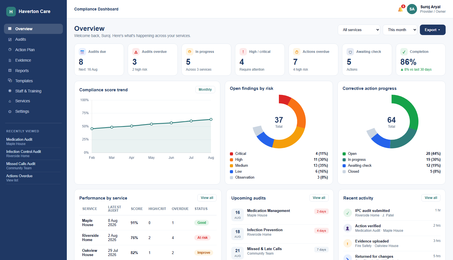Click the Audits sidebar checkbox icon
This screenshot has width=453, height=260.
pyautogui.click(x=10, y=39)
